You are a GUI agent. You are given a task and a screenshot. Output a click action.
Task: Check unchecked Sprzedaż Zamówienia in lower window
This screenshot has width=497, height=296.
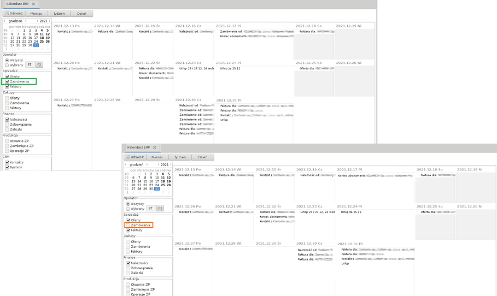coord(128,226)
